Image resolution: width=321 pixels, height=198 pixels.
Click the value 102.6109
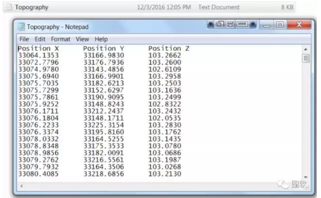pyautogui.click(x=165, y=69)
